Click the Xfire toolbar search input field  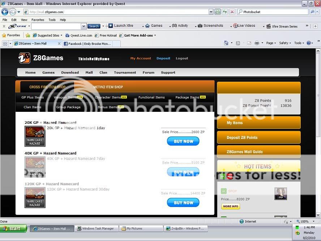(56, 26)
